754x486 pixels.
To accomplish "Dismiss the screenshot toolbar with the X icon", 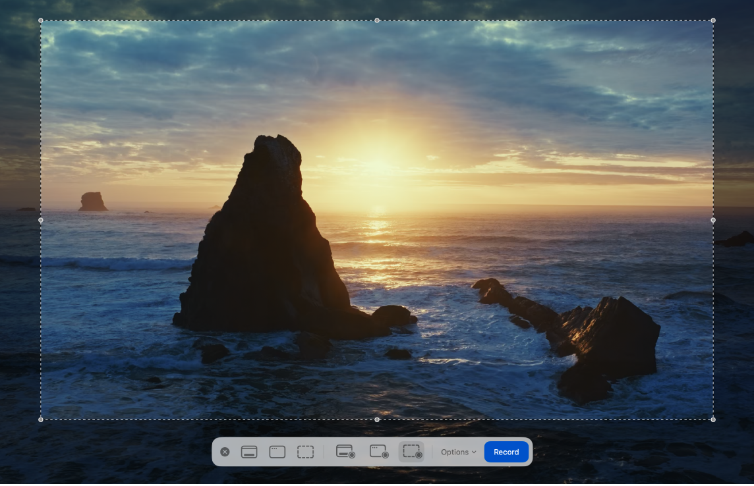I will coord(225,452).
